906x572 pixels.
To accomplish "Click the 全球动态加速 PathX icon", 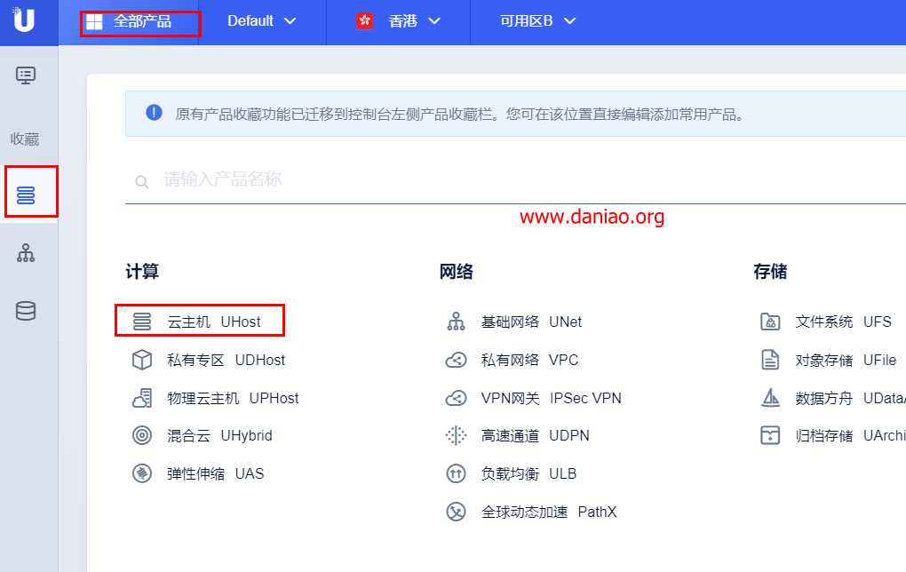I will 456,512.
